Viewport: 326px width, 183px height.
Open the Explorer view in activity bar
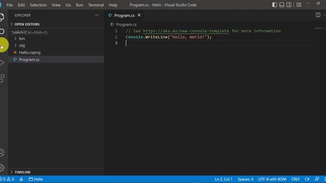pyautogui.click(x=2, y=17)
